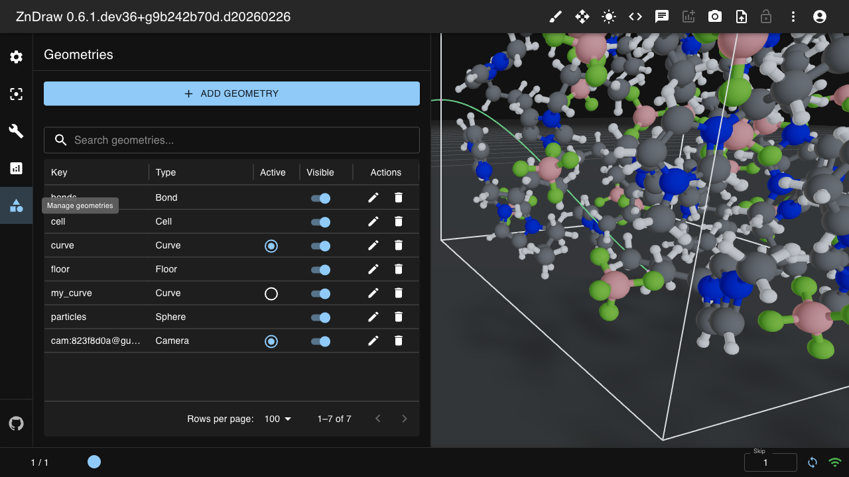Go to next page arrow

click(405, 419)
